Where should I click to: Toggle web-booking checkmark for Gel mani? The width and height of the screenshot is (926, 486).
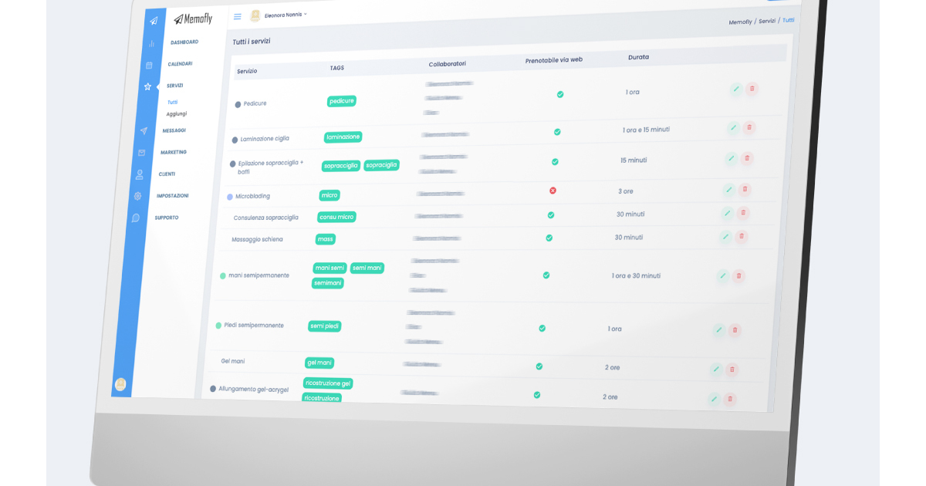539,366
